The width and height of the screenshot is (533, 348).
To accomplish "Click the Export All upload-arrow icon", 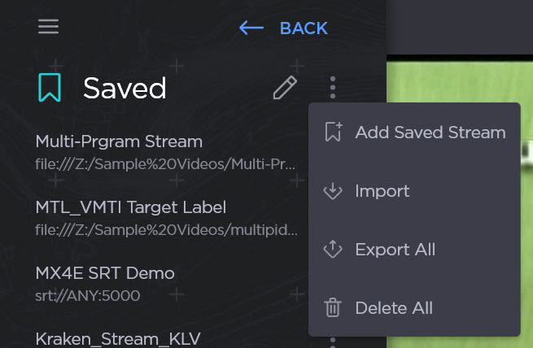I will 333,250.
